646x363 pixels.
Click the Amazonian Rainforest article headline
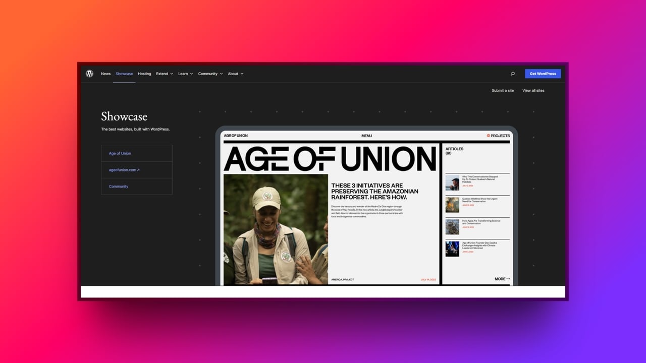[x=374, y=192]
